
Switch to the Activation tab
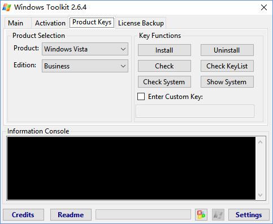50,23
